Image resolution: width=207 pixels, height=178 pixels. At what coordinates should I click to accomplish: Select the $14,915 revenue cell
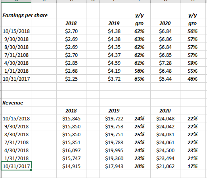(x=71, y=166)
